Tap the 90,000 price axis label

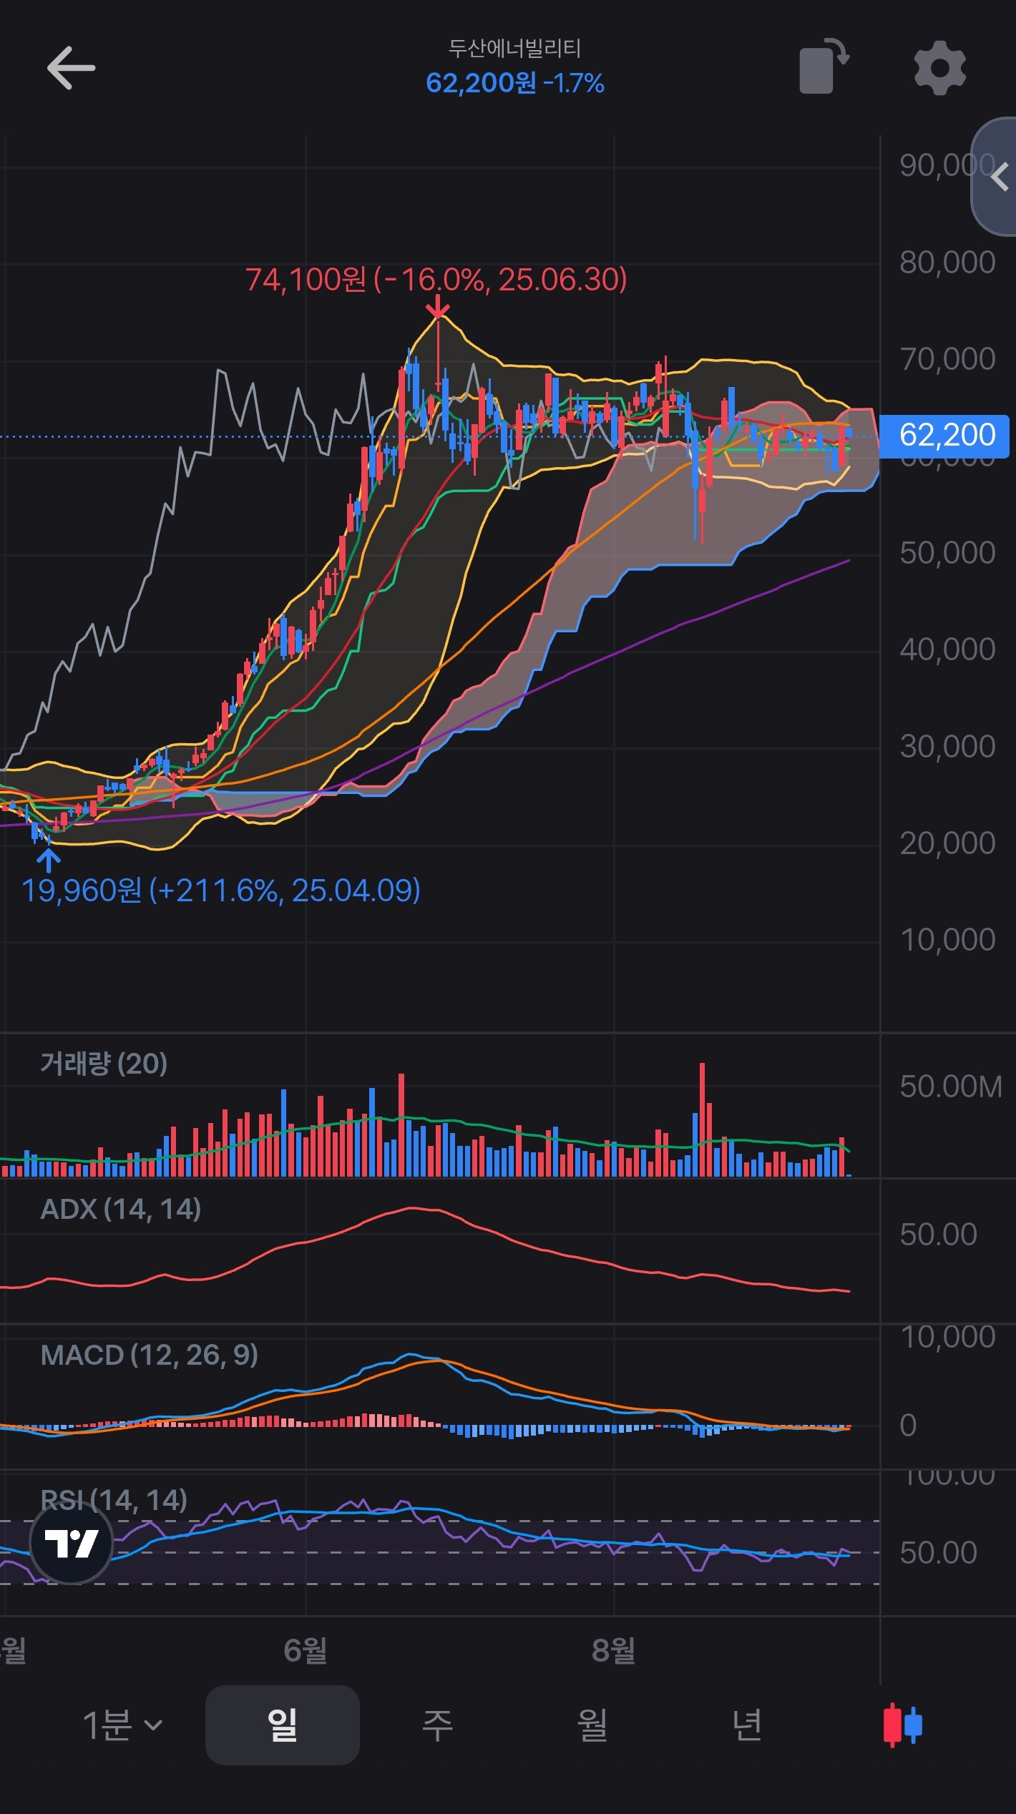pyautogui.click(x=947, y=166)
